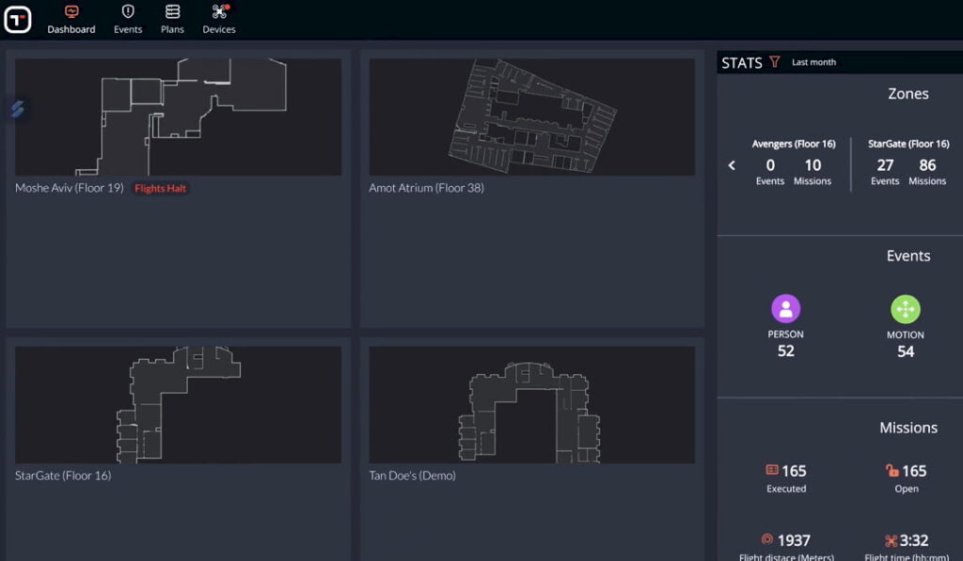This screenshot has height=561, width=963.
Task: Click the Open missions unlock icon
Action: pos(892,470)
